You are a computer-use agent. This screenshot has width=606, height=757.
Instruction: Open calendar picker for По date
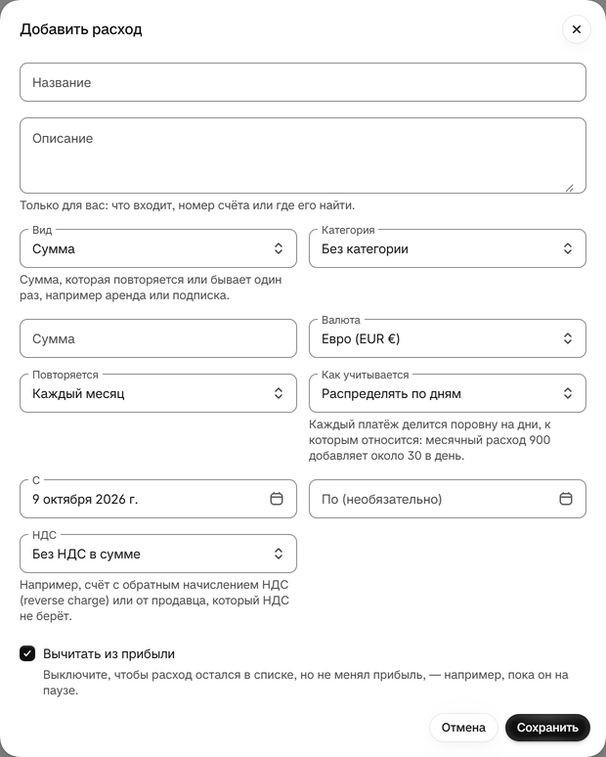click(x=566, y=499)
